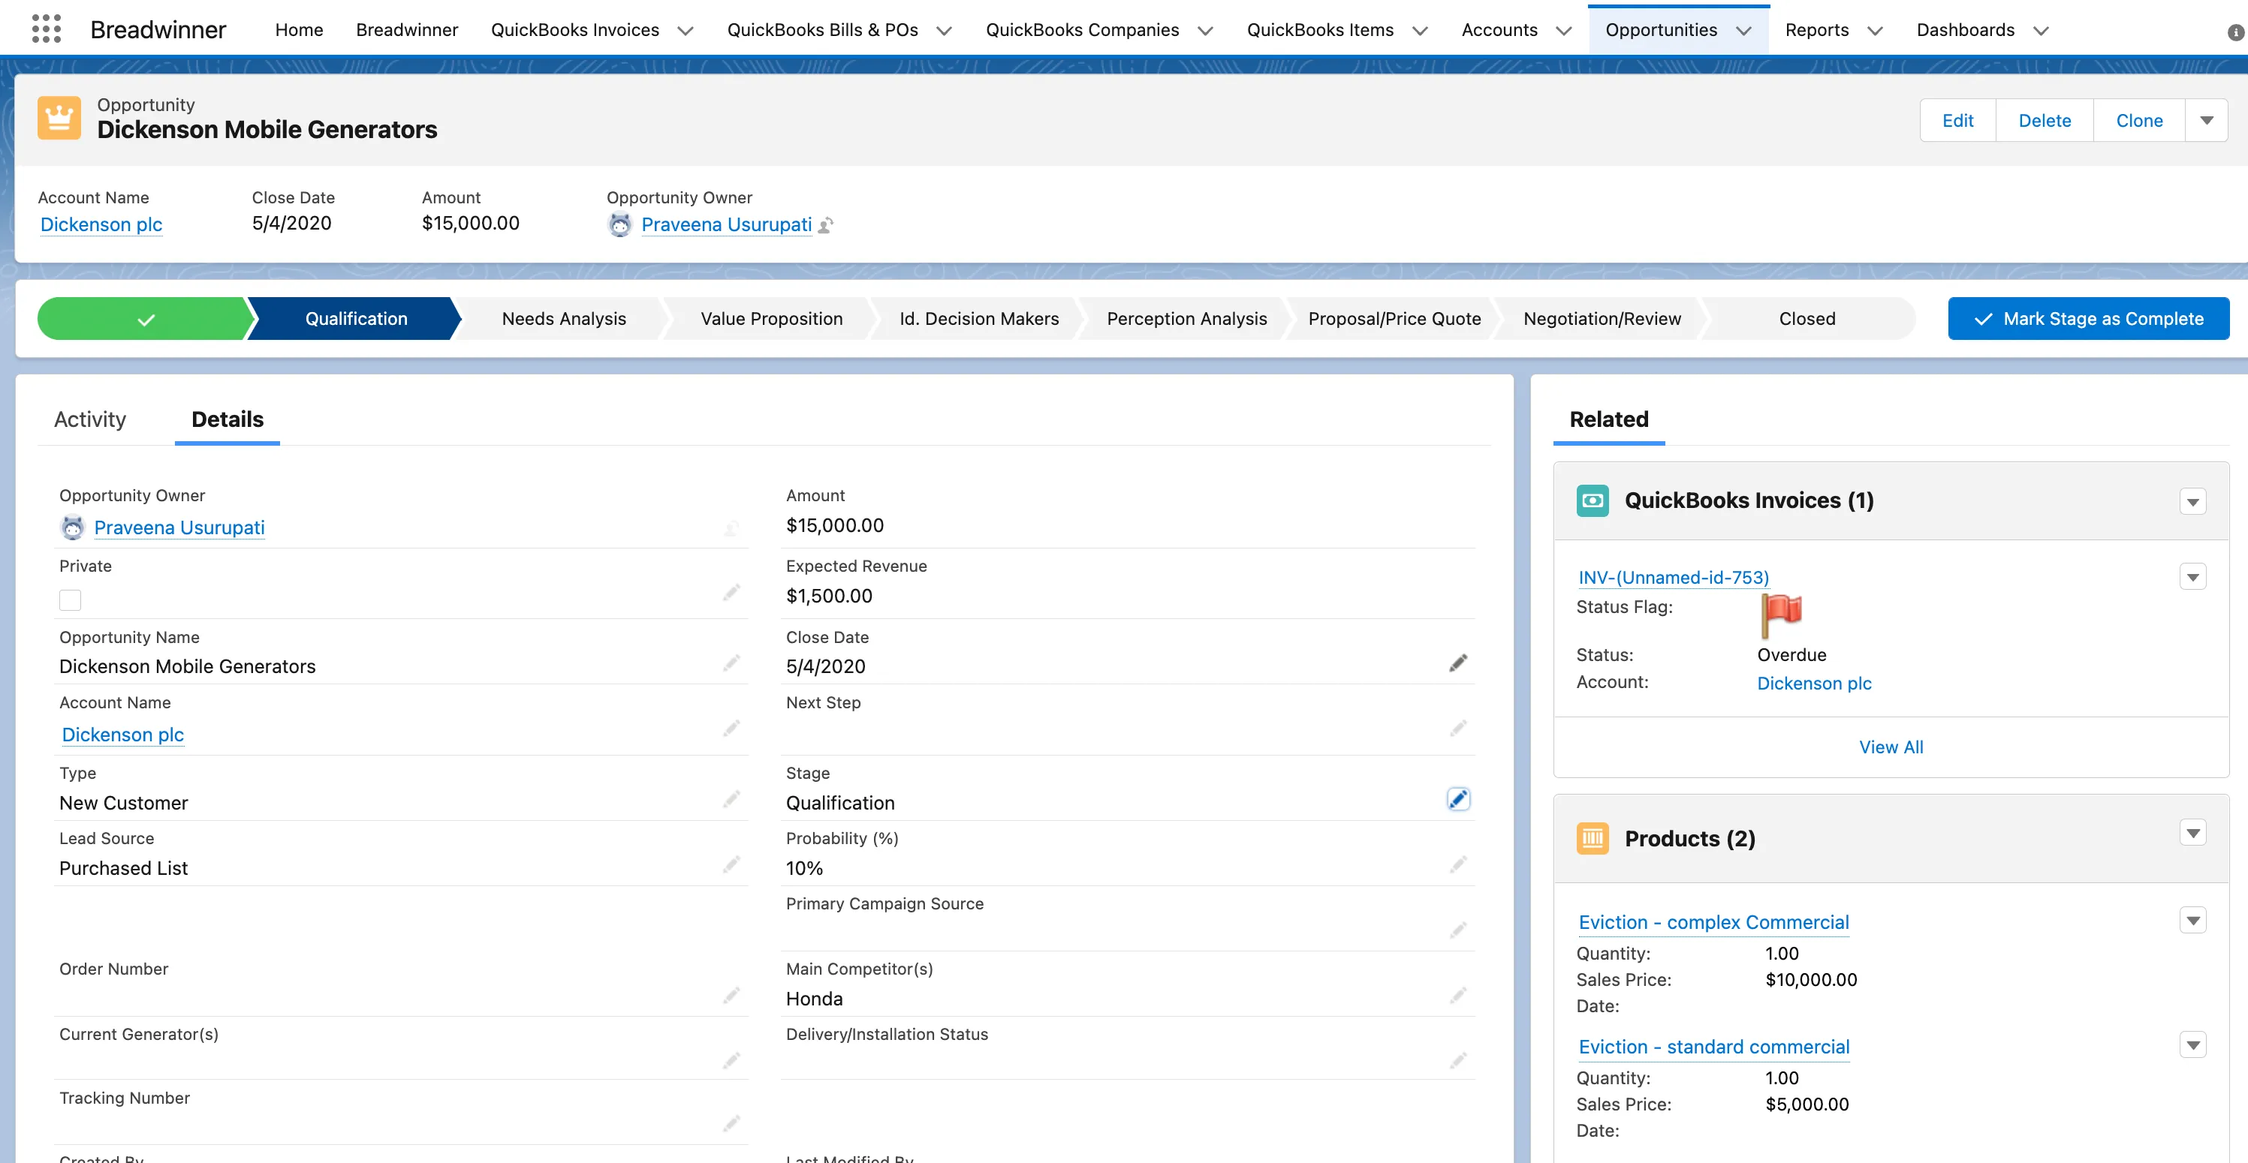2248x1163 pixels.
Task: Edit Type field with pencil icon
Action: coord(731,799)
